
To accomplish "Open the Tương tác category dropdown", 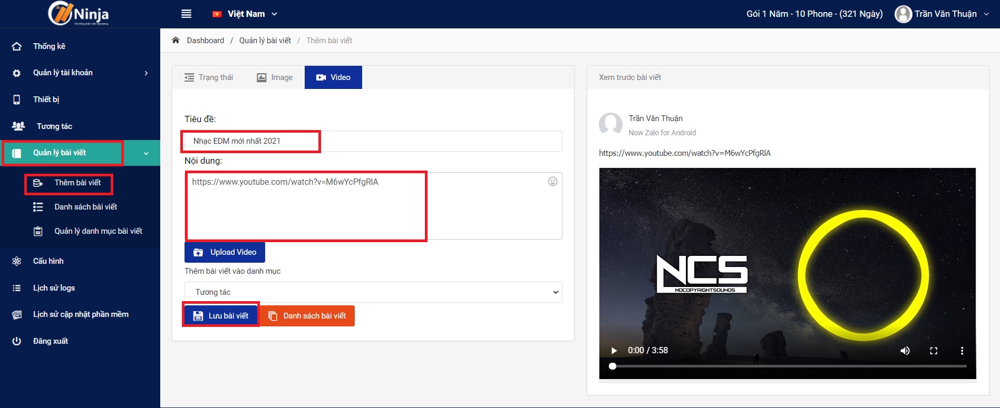I will tap(373, 292).
